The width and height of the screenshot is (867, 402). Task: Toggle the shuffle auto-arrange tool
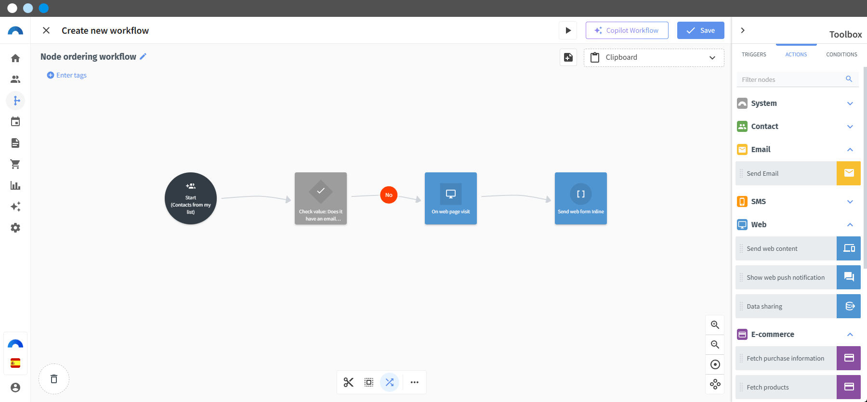pos(390,382)
